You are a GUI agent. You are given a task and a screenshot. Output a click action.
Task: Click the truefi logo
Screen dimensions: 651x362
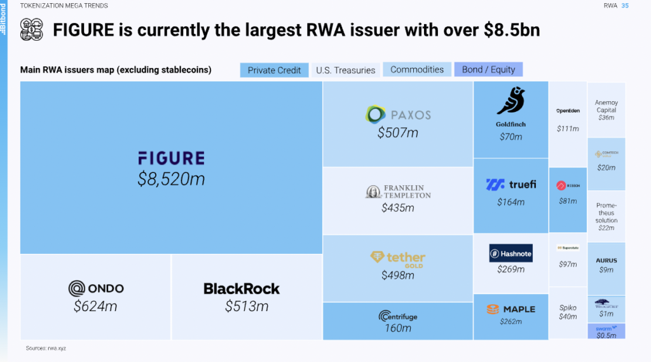pyautogui.click(x=511, y=184)
